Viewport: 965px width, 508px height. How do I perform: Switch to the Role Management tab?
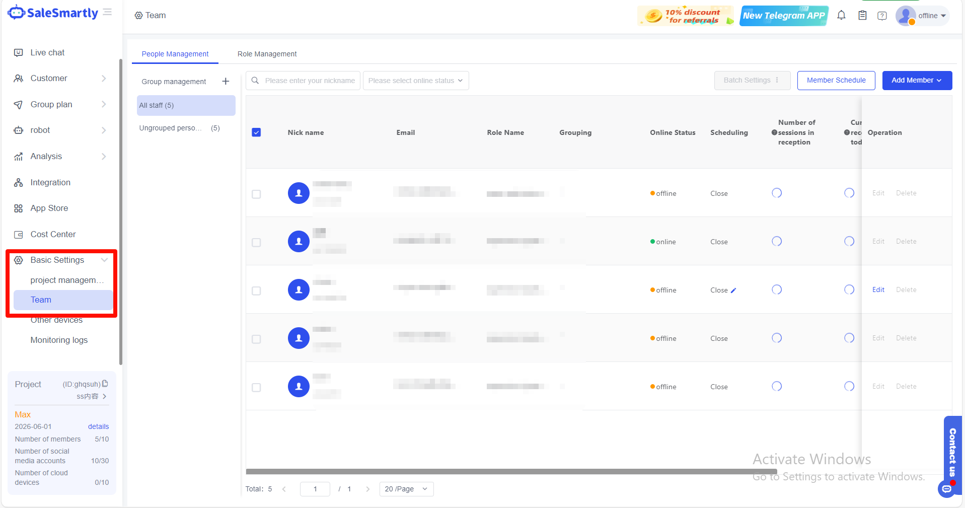pos(267,54)
